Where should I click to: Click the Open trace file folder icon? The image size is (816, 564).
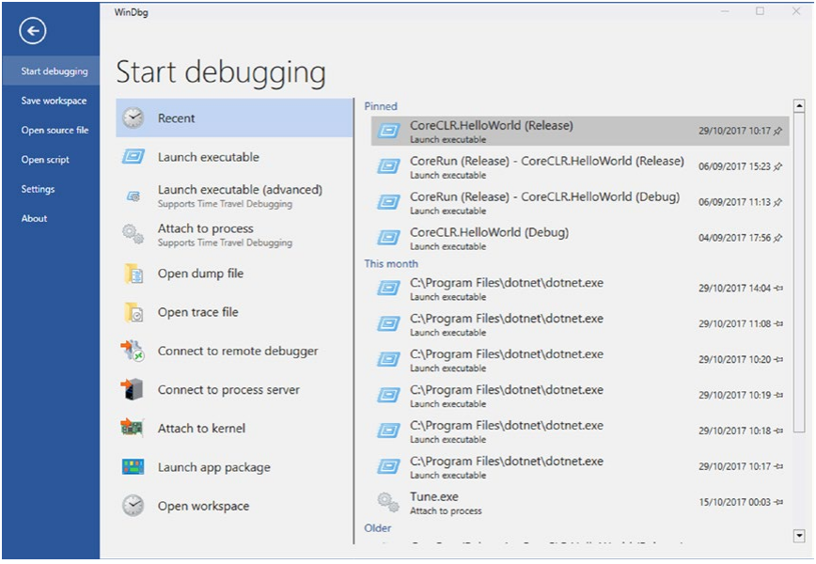[133, 312]
